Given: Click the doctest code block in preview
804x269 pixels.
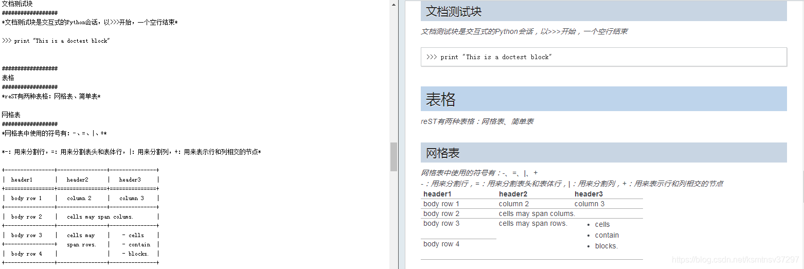Looking at the screenshot, I should 603,57.
